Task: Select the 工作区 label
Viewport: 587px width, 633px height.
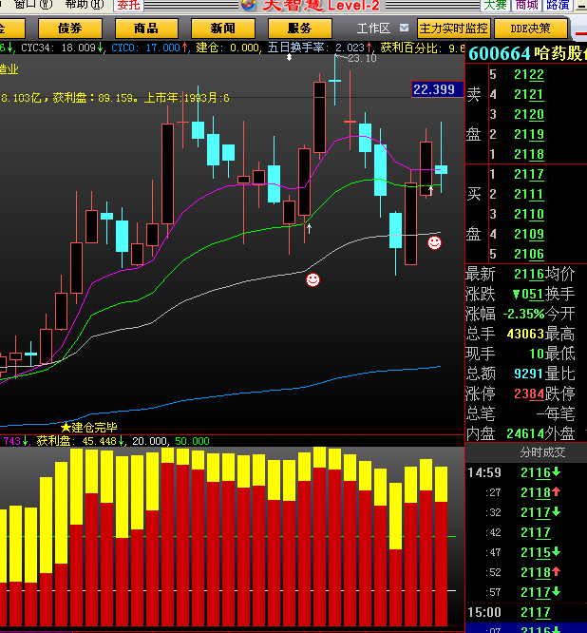Action: tap(373, 29)
